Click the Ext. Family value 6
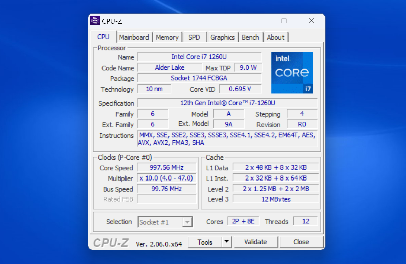The height and width of the screenshot is (264, 406). pos(153,124)
